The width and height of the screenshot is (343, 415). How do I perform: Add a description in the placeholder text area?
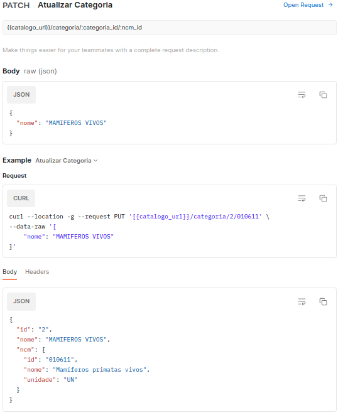111,50
